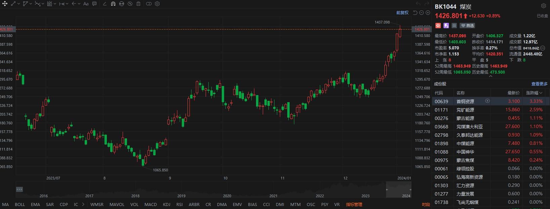Screen dimensions: 550x209
Task: Select the MACD indicator tab
Action: 151,204
